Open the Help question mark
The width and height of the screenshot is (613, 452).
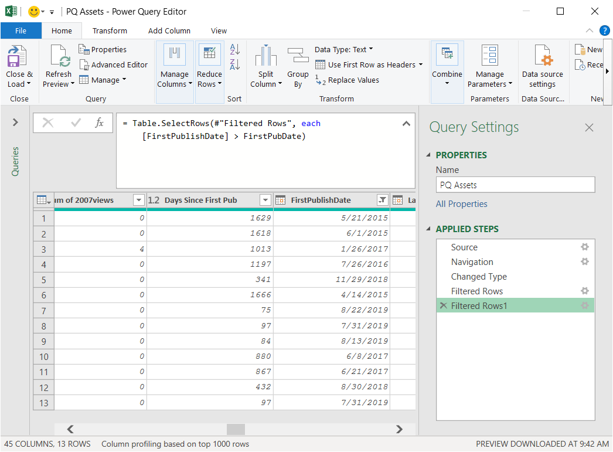click(x=604, y=30)
